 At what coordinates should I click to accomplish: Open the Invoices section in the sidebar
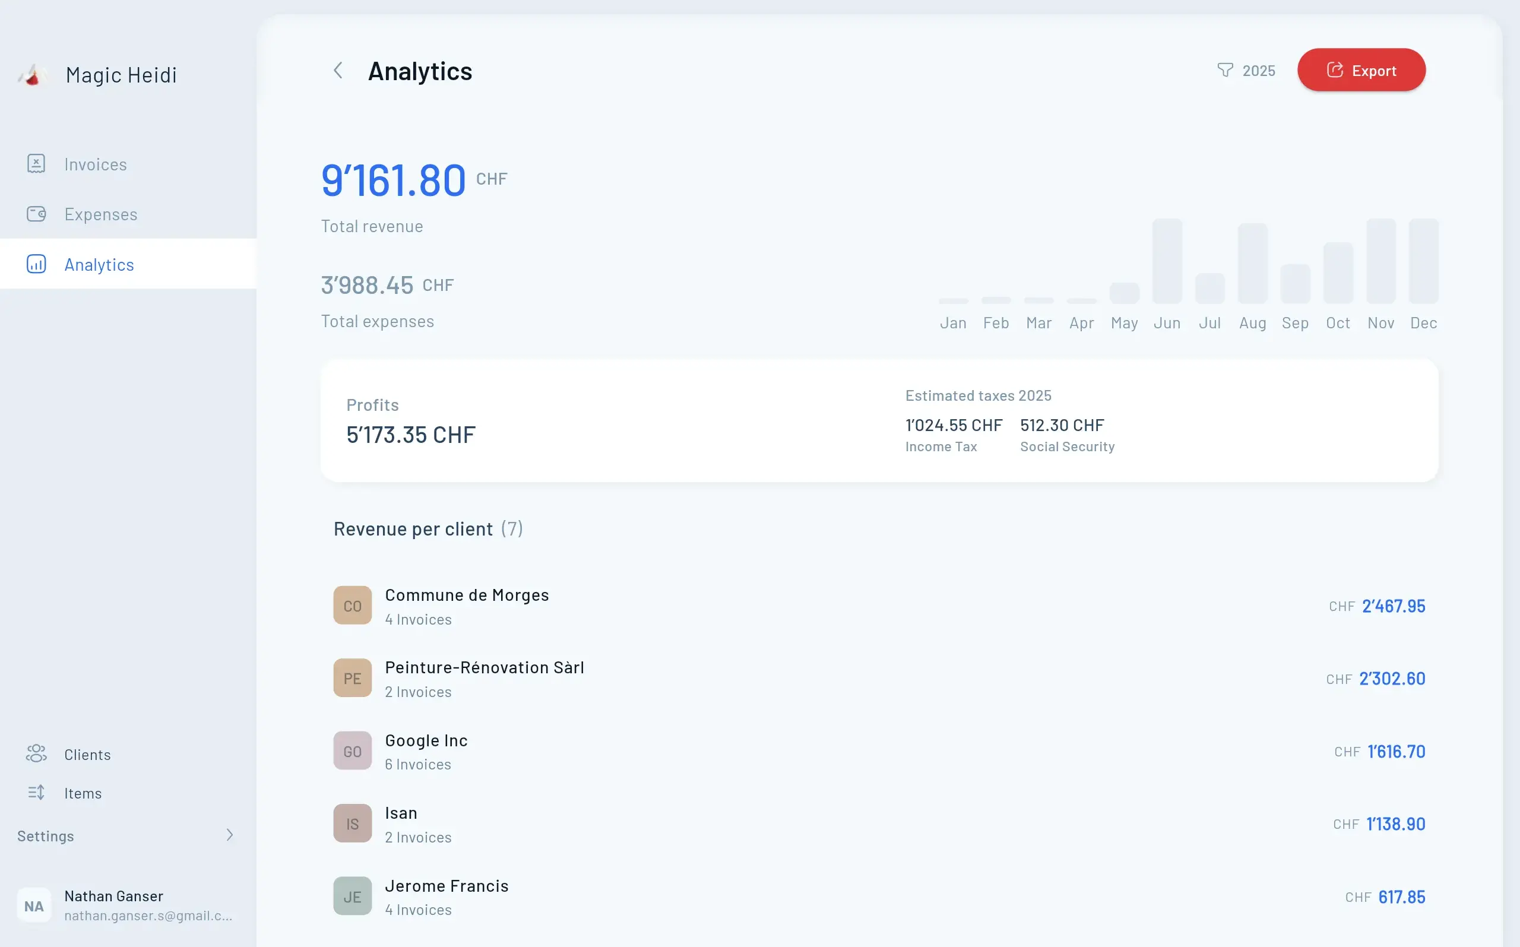(x=94, y=164)
